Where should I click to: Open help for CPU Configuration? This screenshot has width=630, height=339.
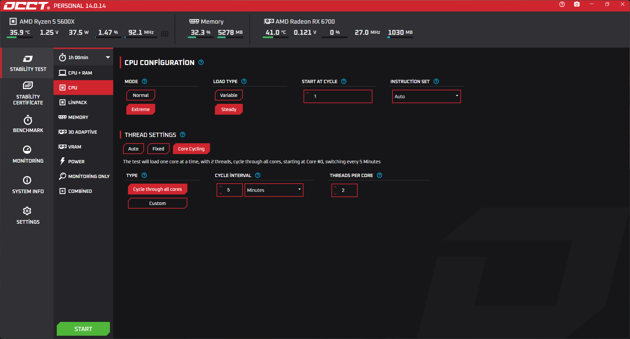(x=201, y=62)
